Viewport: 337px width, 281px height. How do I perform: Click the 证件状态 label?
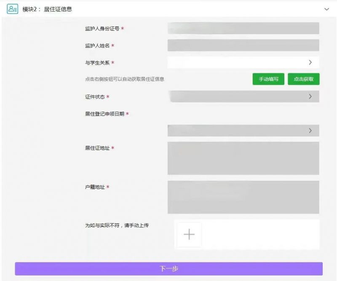pyautogui.click(x=95, y=97)
